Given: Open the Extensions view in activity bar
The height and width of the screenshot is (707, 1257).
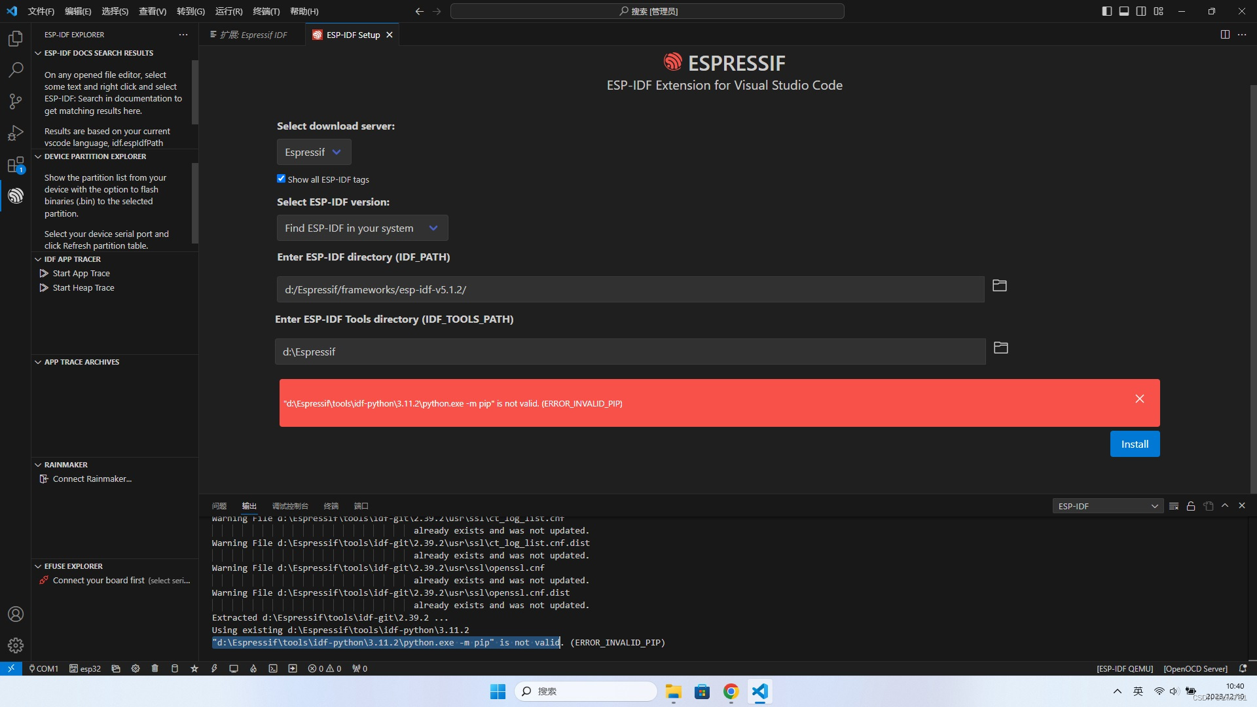Looking at the screenshot, I should [x=15, y=164].
